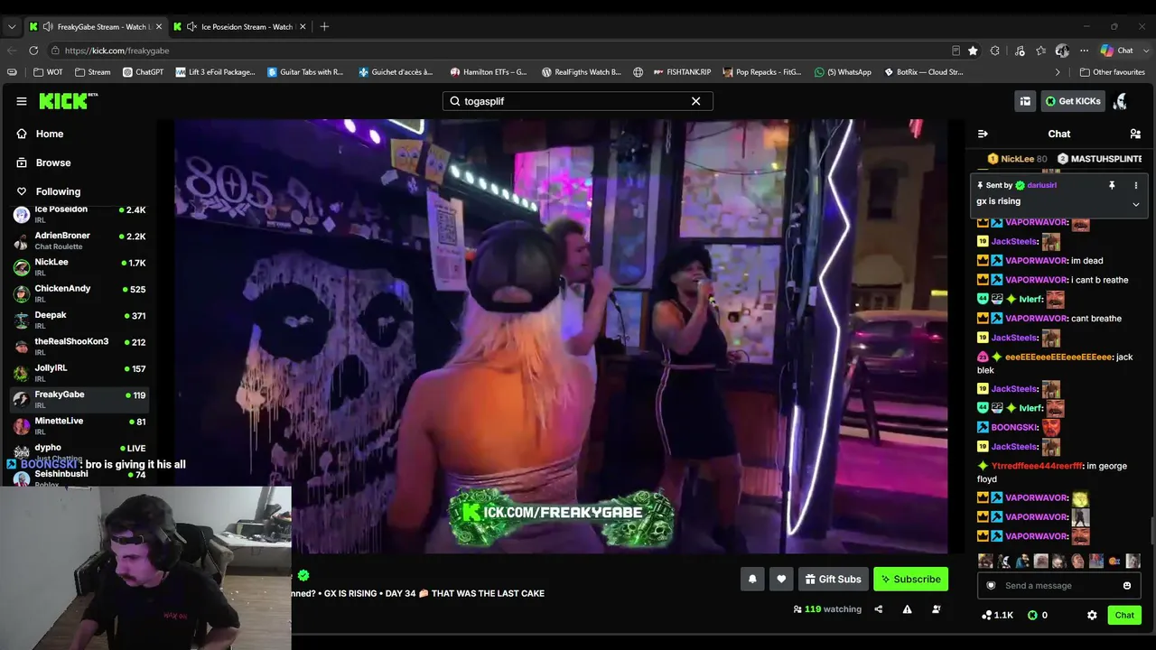Expand the pinned message chevron
This screenshot has height=650, width=1156.
[x=1136, y=204]
